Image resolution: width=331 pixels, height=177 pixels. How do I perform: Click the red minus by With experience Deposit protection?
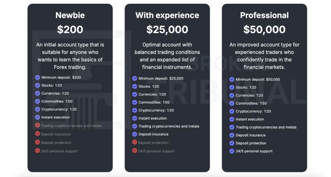[x=135, y=142]
